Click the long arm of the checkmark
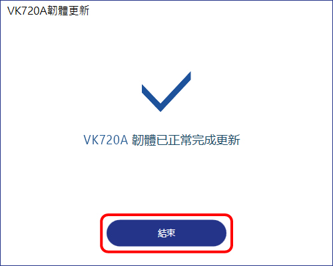Viewport: 333px width, 266px height. tap(178, 90)
